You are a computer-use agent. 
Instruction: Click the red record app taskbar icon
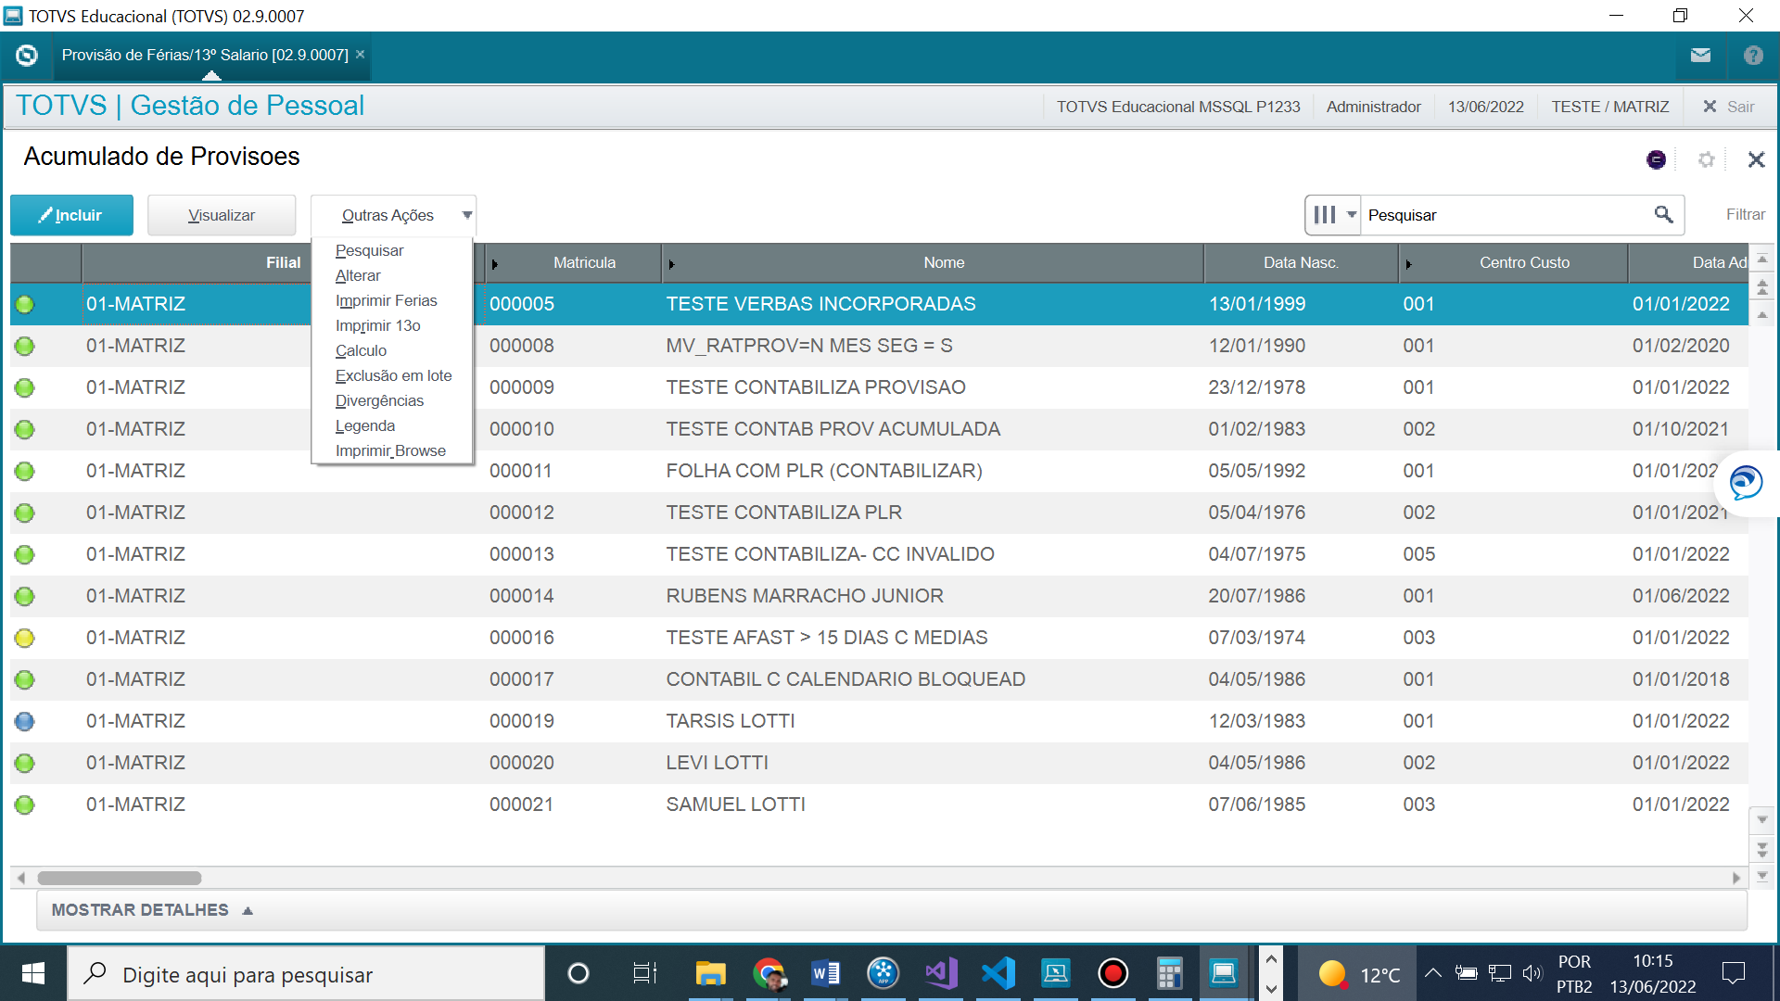1112,973
